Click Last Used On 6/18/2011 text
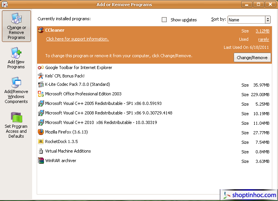 pyautogui.click(x=246, y=47)
